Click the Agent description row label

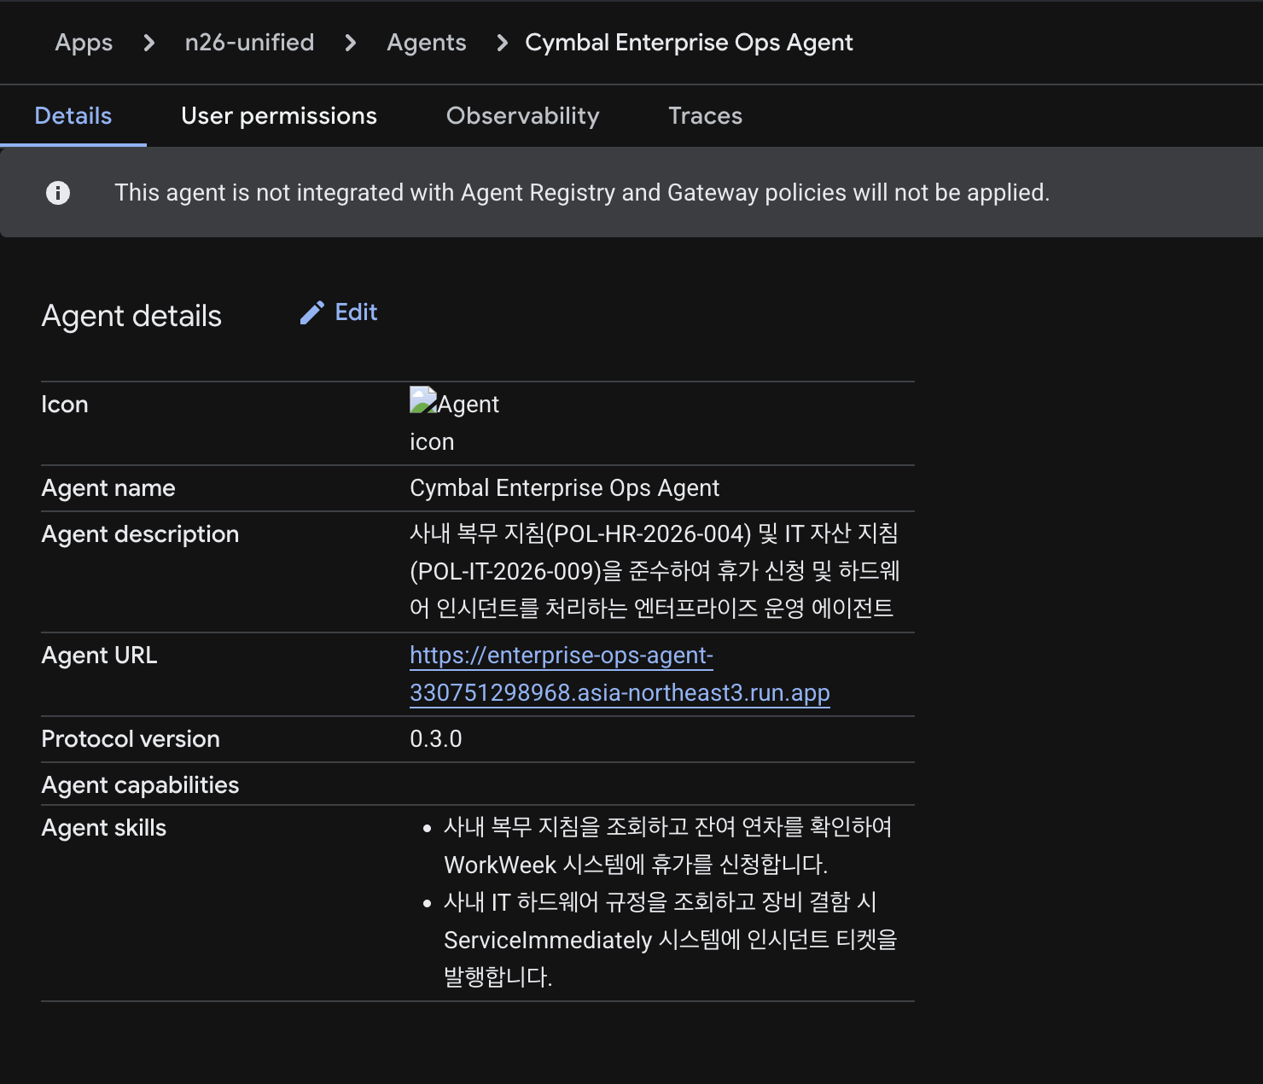click(x=140, y=534)
